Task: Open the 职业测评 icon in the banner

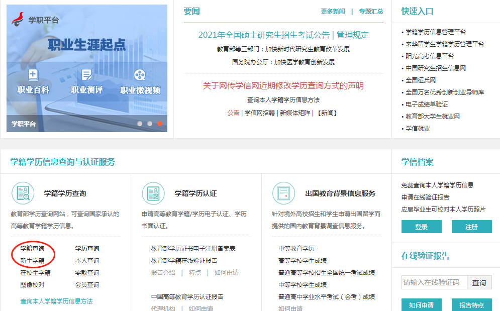Action: pos(87,75)
